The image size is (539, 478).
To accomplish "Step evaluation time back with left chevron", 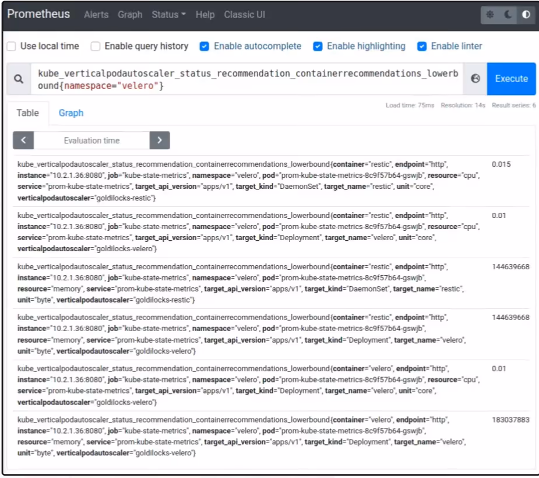I will [x=23, y=140].
